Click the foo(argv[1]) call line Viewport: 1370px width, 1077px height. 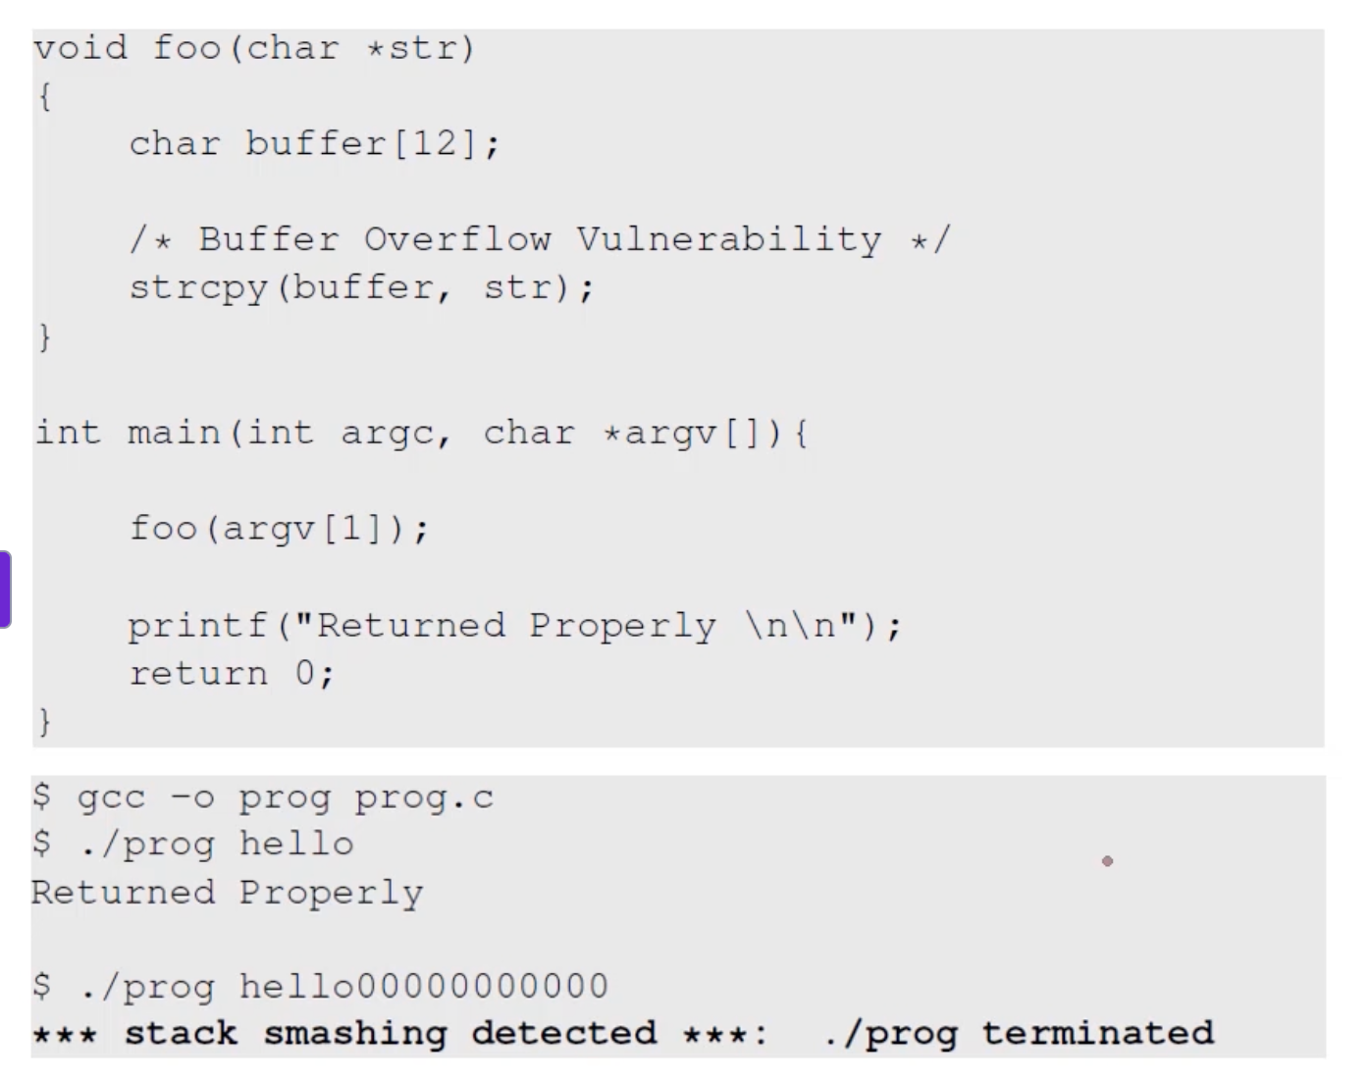[x=279, y=529]
